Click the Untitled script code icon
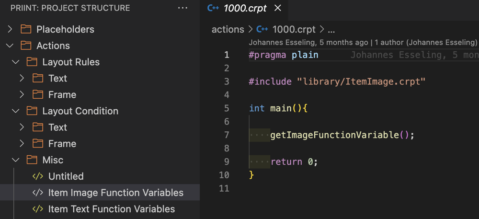Image resolution: width=479 pixels, height=219 pixels. (37, 176)
